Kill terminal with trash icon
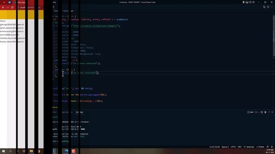The height and width of the screenshot is (154, 275). click(x=265, y=112)
